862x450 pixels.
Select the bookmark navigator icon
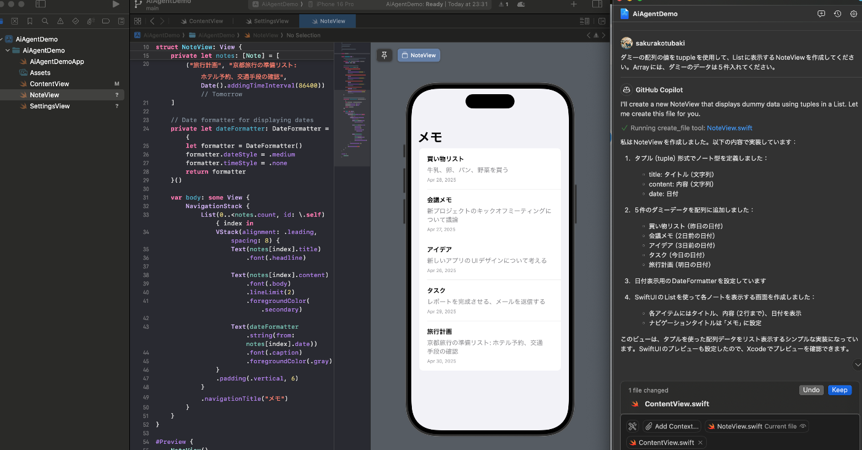coord(30,20)
